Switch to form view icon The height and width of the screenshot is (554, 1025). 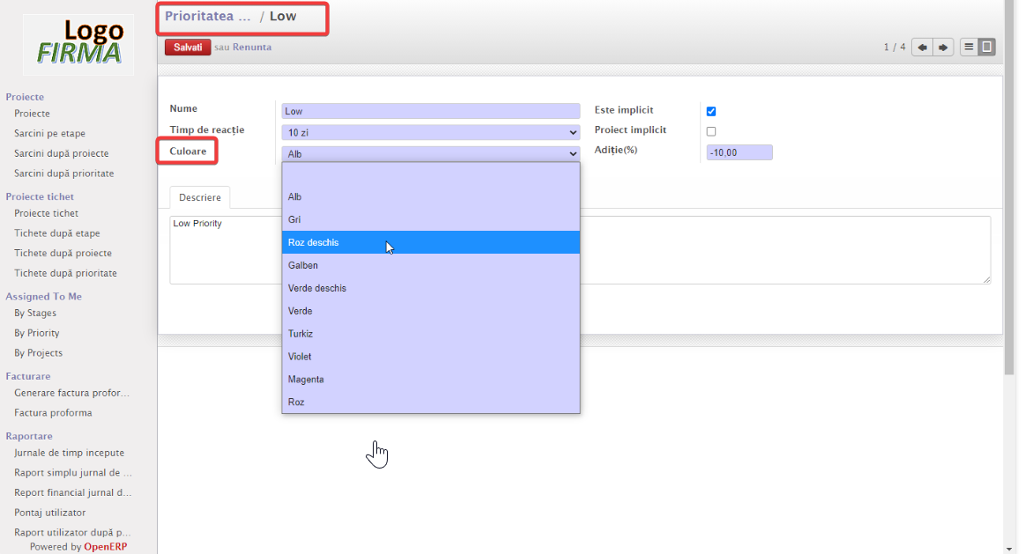tap(987, 48)
